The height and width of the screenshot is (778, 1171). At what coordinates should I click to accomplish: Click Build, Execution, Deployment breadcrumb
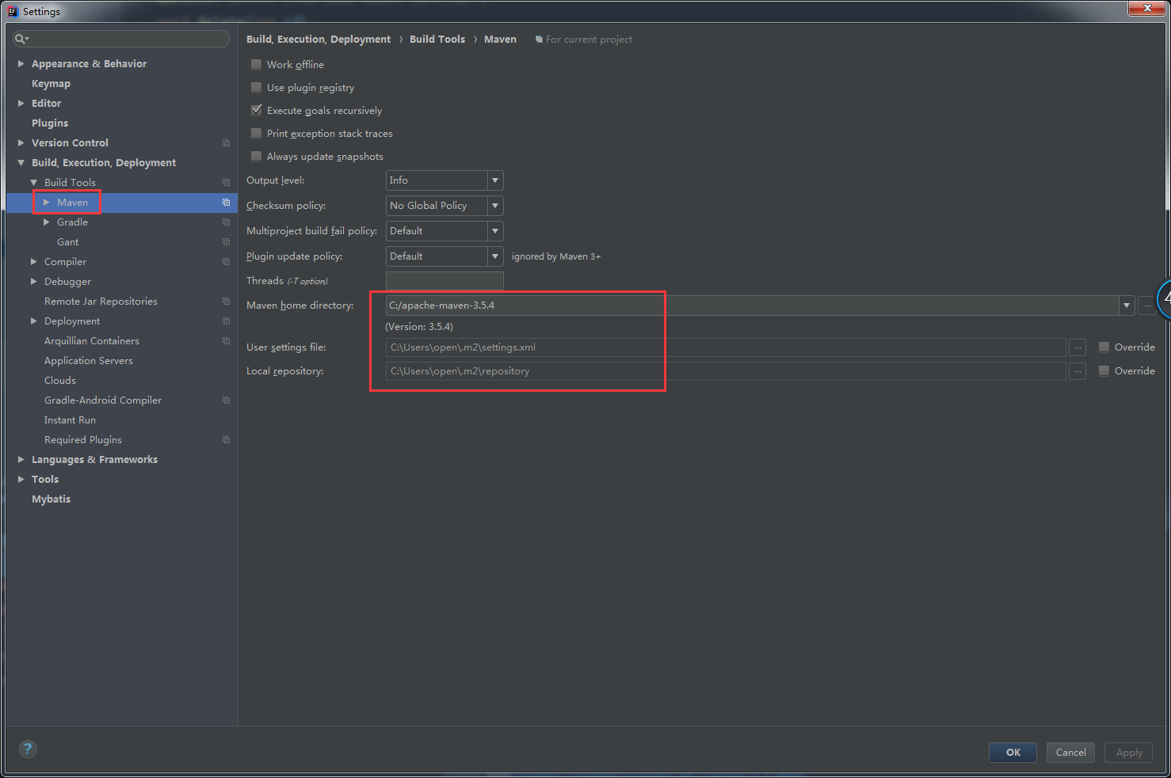(318, 40)
